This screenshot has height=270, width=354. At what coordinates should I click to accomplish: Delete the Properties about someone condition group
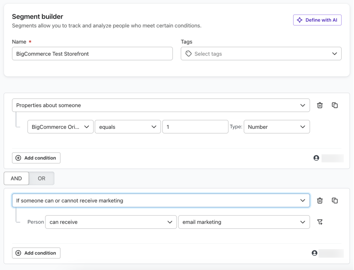[320, 105]
